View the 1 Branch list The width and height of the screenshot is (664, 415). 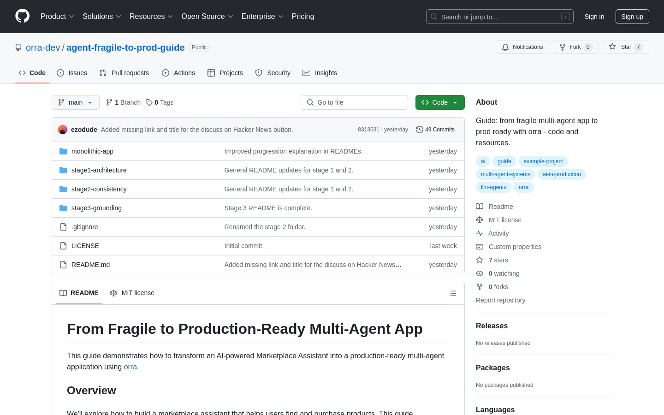tap(123, 102)
